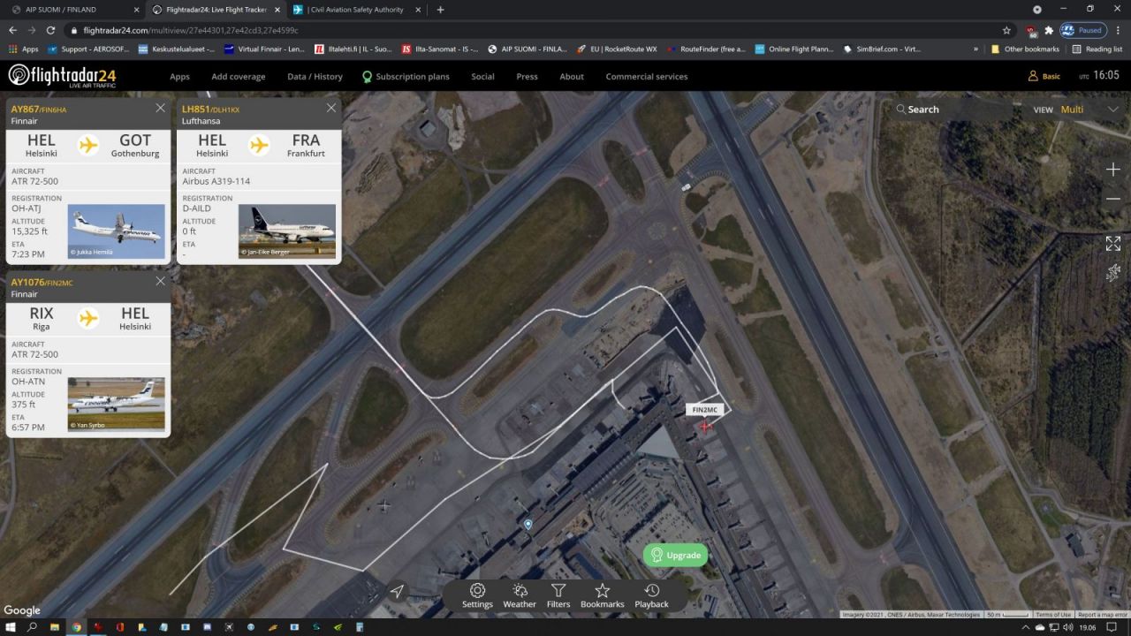Open the About menu
Screen dimensions: 1131x636
point(572,77)
